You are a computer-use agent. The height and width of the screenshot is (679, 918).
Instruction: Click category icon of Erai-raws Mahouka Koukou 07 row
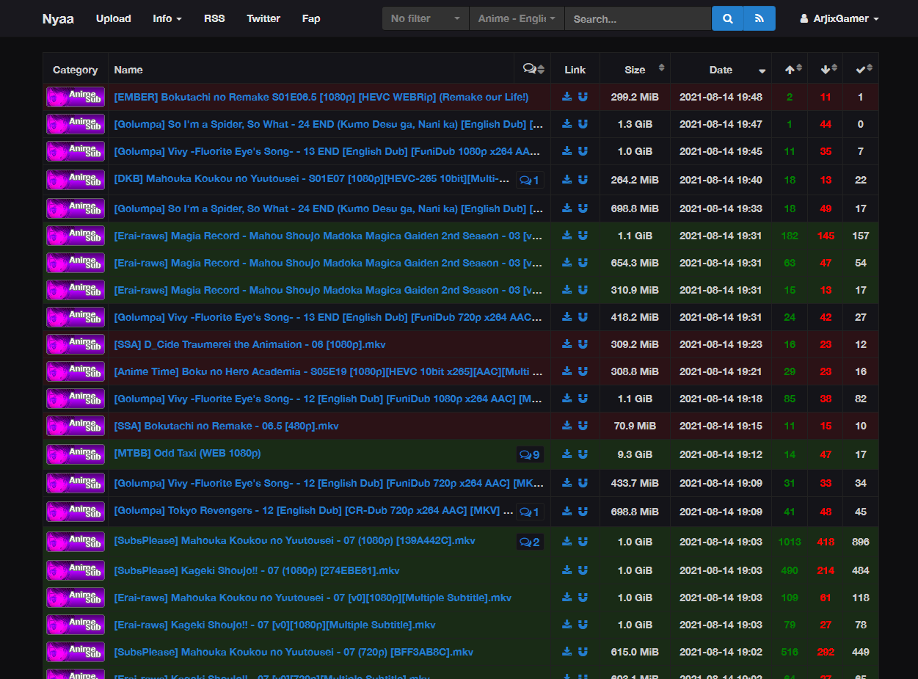(76, 598)
